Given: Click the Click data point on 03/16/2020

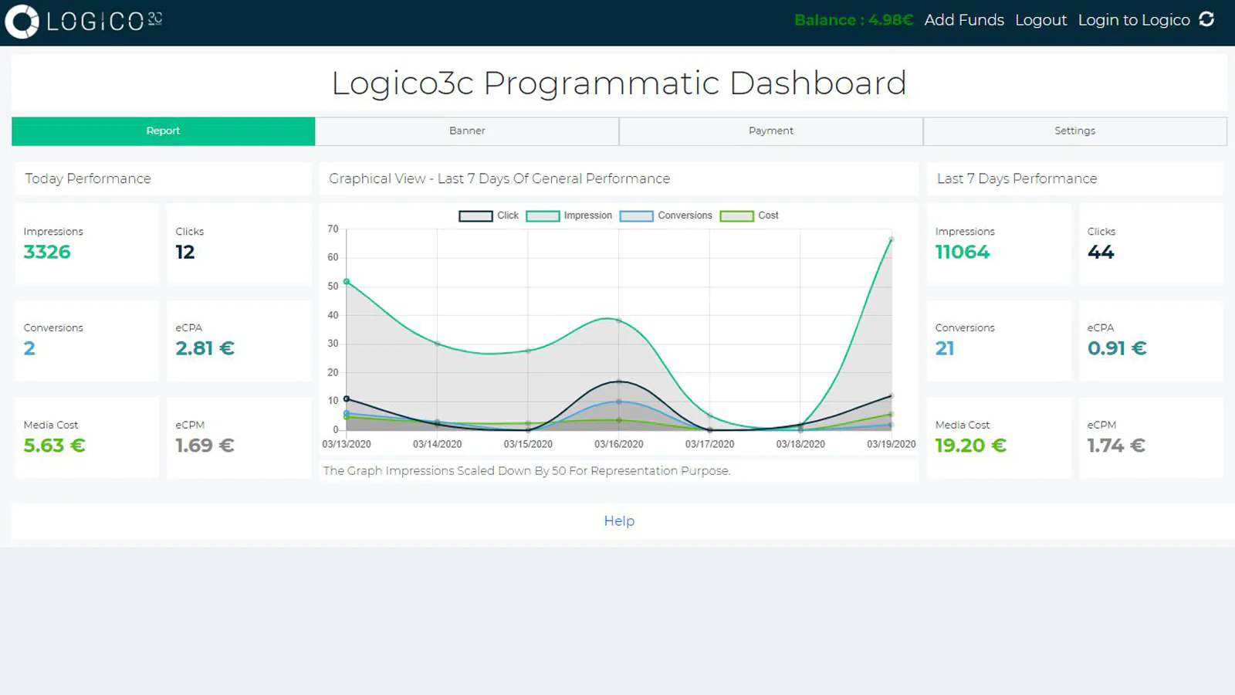Looking at the screenshot, I should point(619,381).
